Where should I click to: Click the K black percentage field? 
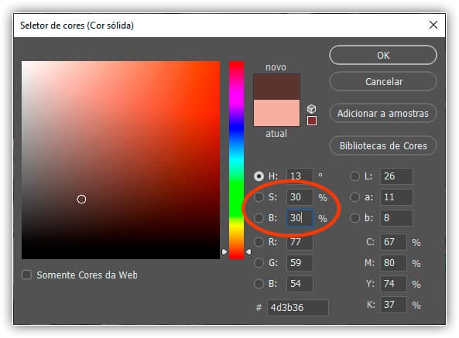(393, 305)
